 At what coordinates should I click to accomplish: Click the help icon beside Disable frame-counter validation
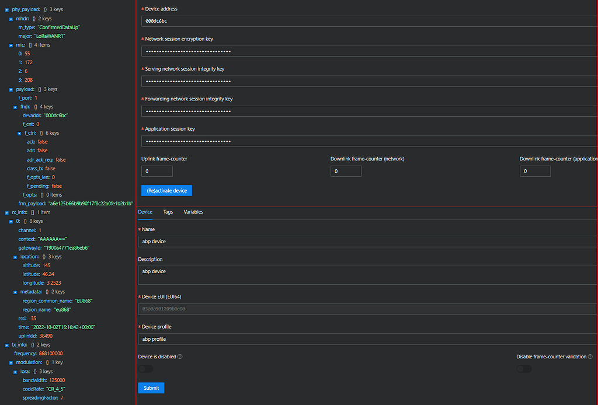tap(589, 356)
